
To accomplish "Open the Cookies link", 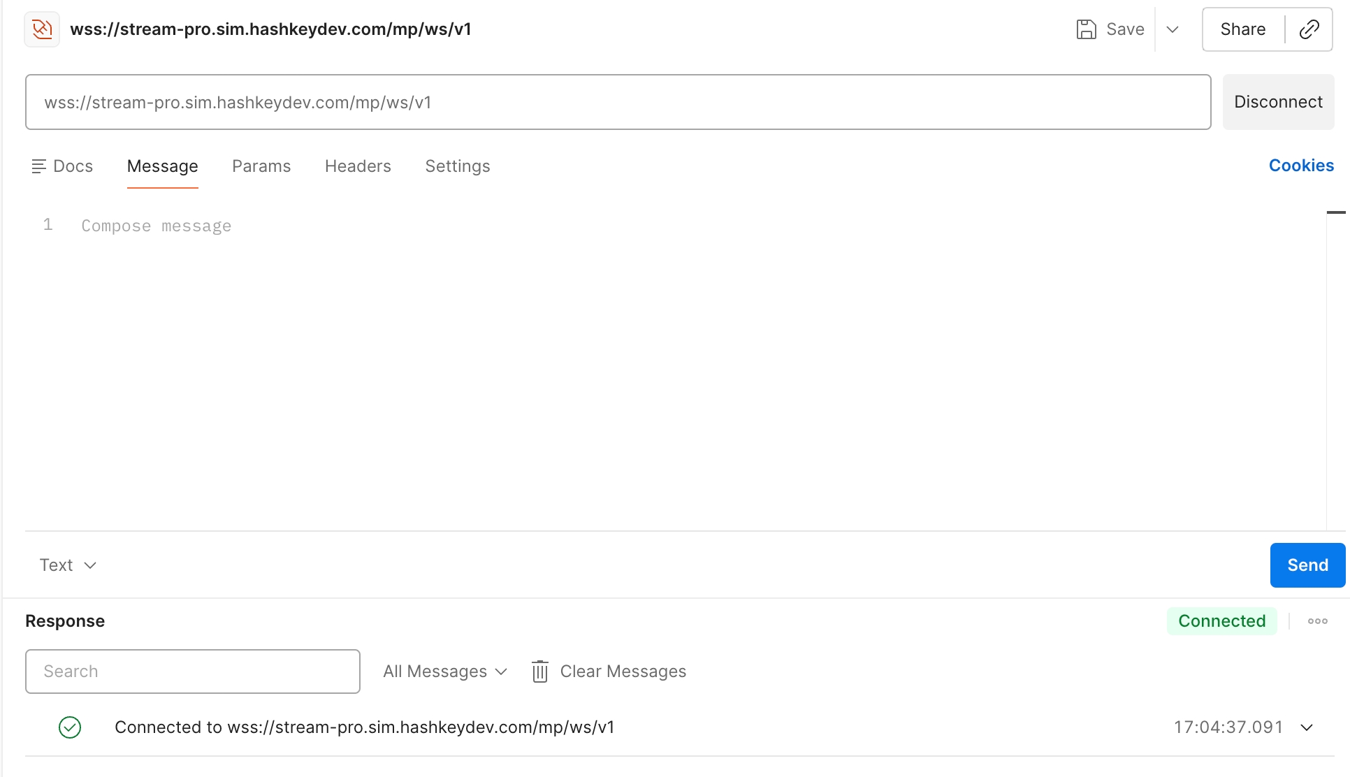I will coord(1301,166).
